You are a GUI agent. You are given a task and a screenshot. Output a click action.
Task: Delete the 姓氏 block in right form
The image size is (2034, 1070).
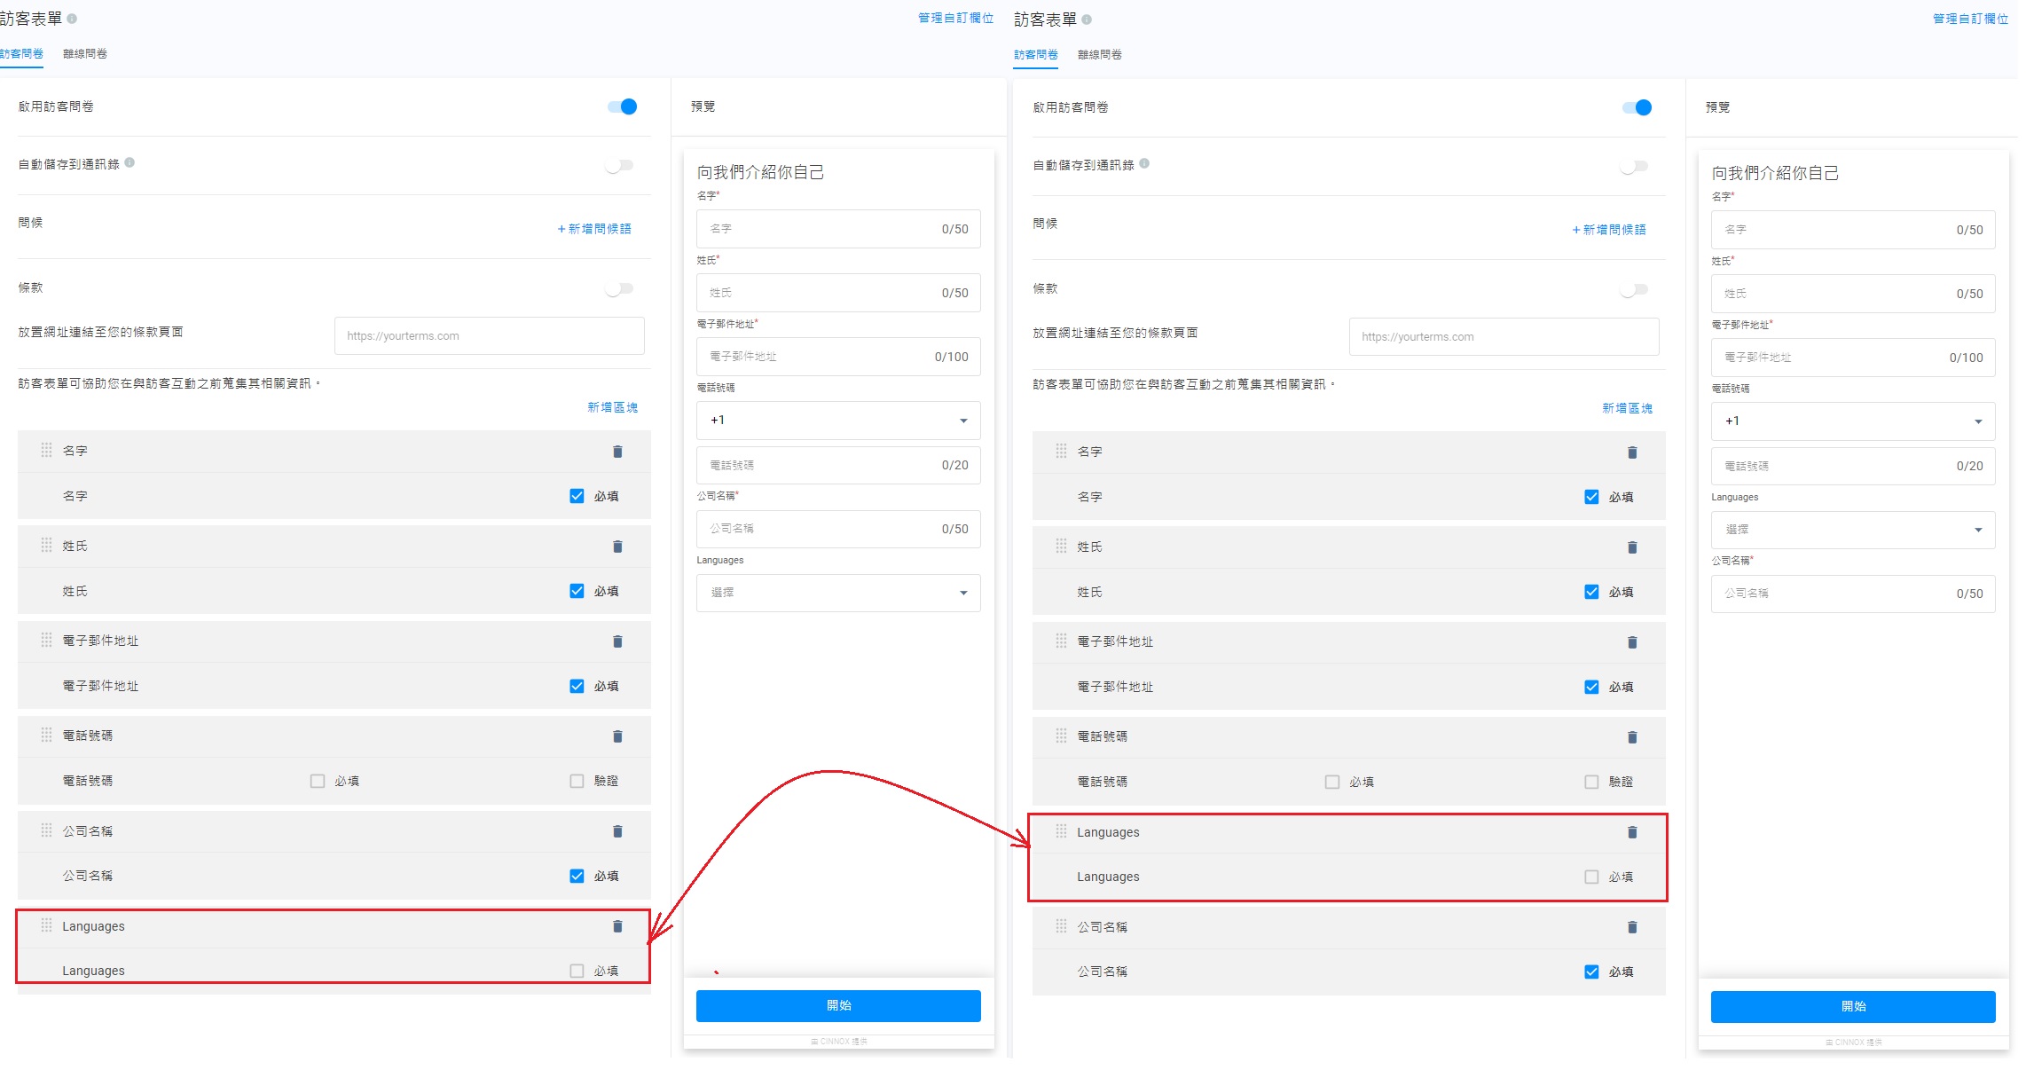pyautogui.click(x=1632, y=547)
